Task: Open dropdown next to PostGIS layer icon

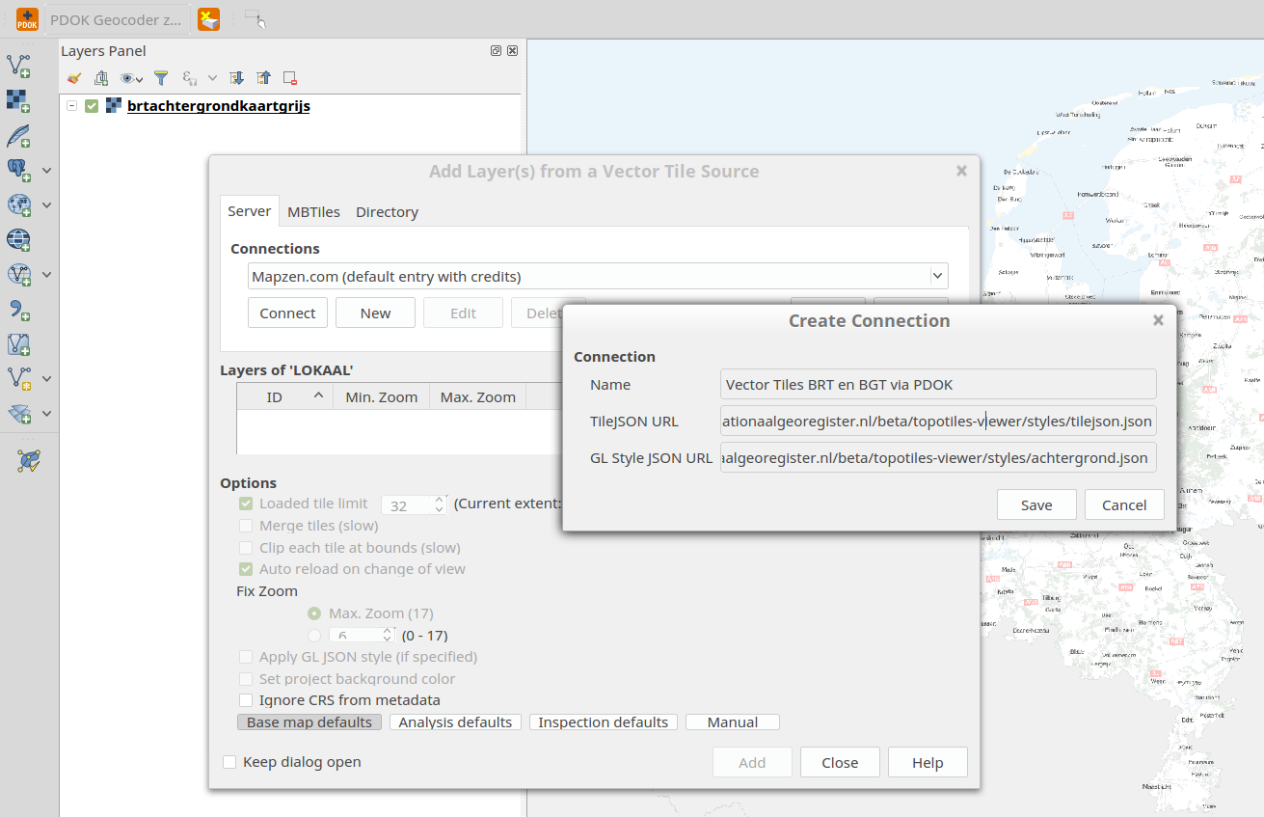Action: (46, 171)
